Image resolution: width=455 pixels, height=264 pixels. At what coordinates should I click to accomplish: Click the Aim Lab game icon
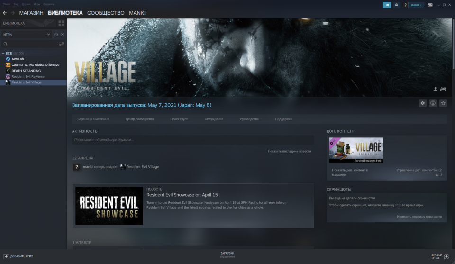click(x=8, y=59)
